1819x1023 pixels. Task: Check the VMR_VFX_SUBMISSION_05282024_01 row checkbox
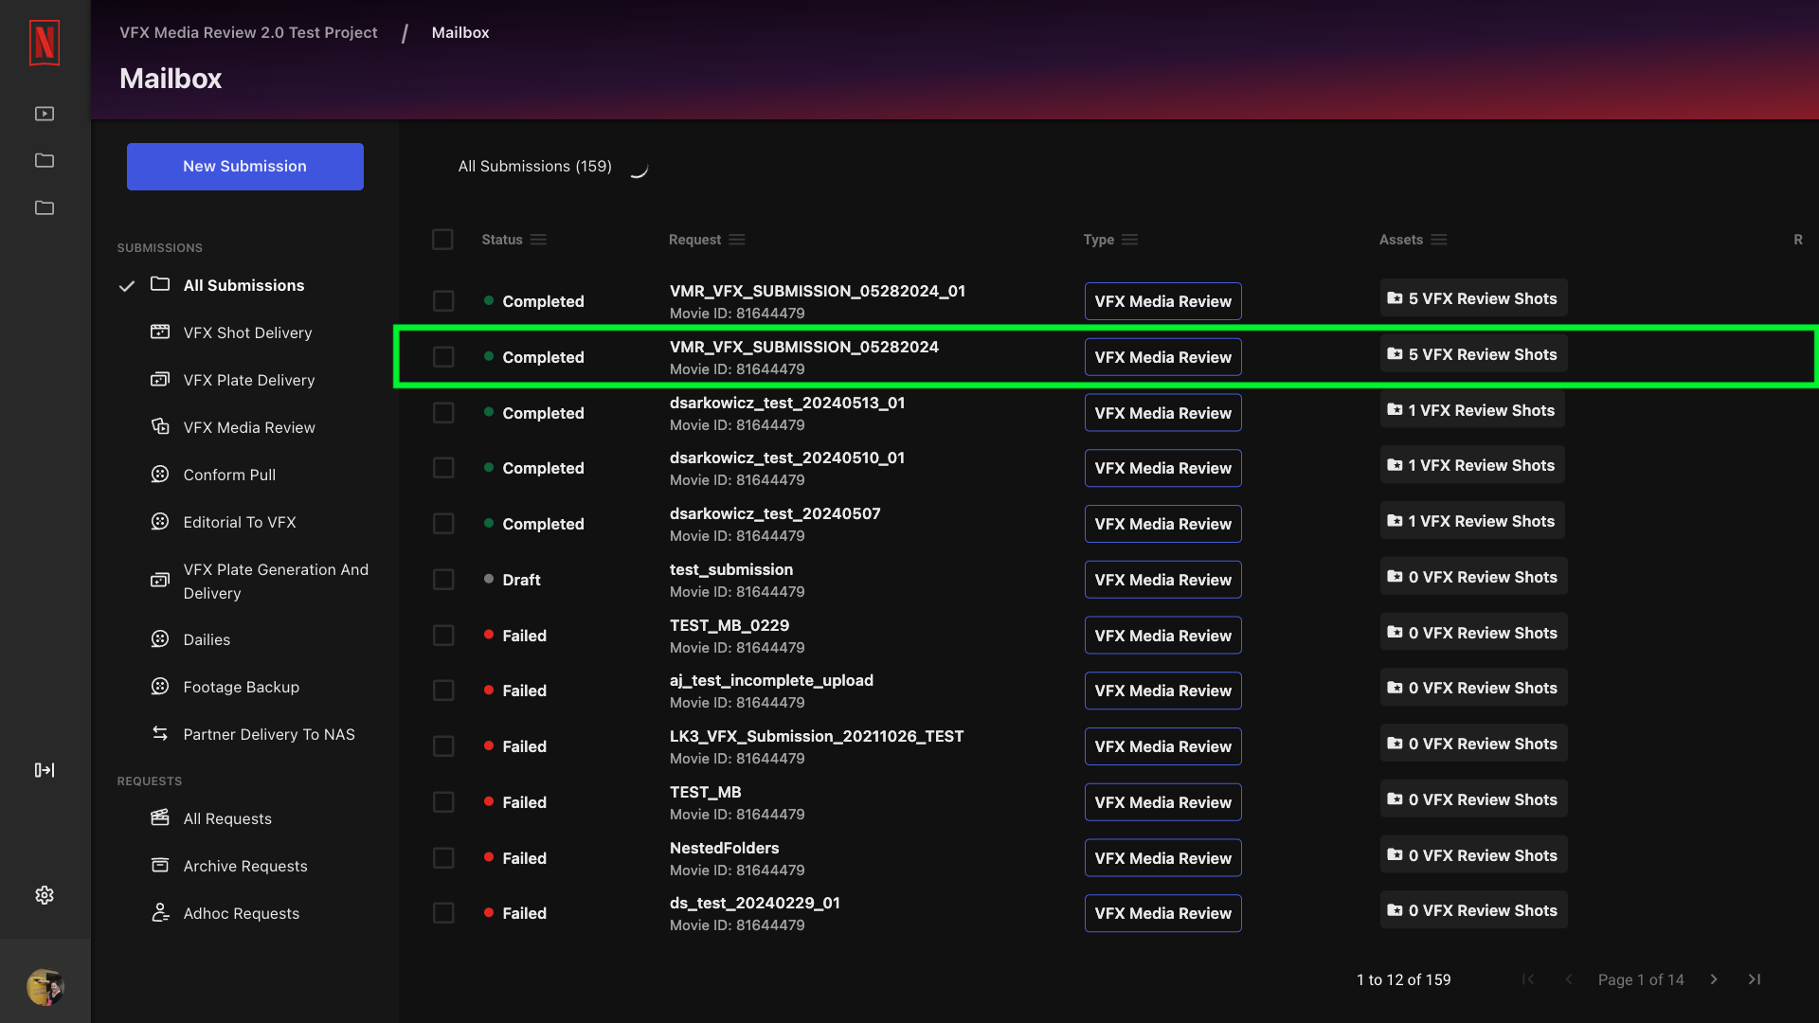click(x=443, y=301)
